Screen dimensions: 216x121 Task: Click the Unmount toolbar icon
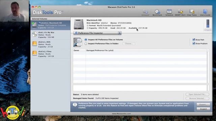145,12
